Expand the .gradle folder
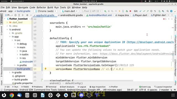177x99 pixels. [10, 33]
